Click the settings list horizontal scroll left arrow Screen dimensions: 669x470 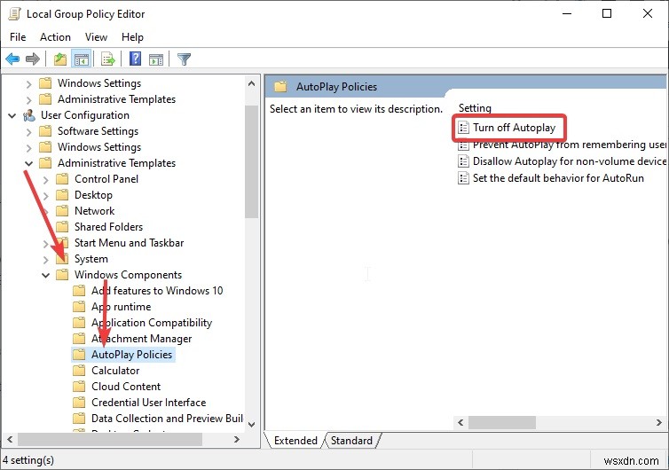point(460,423)
